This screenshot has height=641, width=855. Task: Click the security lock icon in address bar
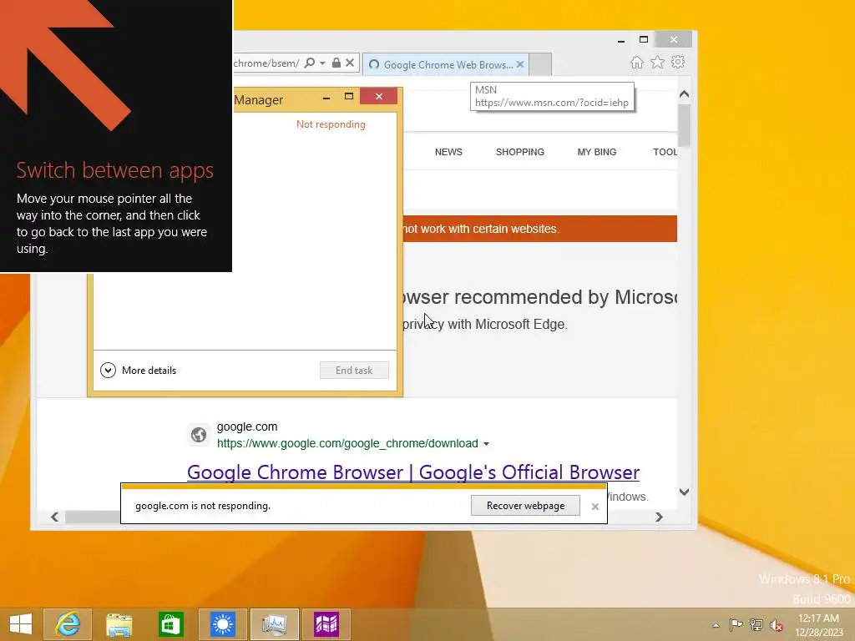(336, 63)
